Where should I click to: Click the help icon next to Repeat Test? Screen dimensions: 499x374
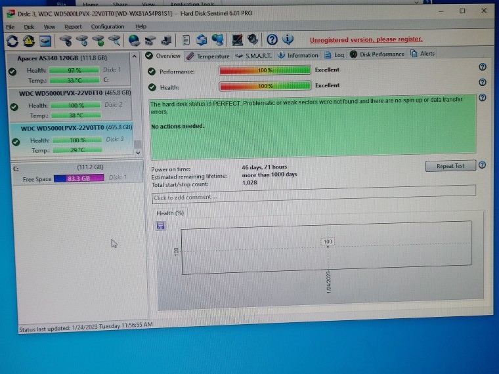[482, 165]
